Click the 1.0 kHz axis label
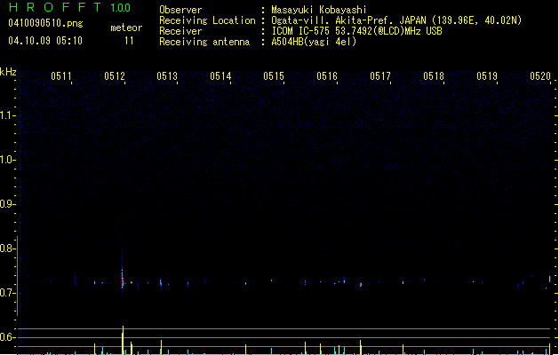This screenshot has width=559, height=355. [x=7, y=160]
